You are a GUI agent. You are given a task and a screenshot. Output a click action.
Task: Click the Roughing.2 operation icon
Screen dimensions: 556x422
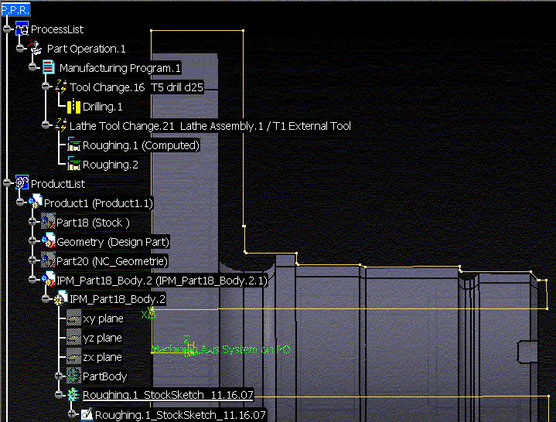pos(73,164)
